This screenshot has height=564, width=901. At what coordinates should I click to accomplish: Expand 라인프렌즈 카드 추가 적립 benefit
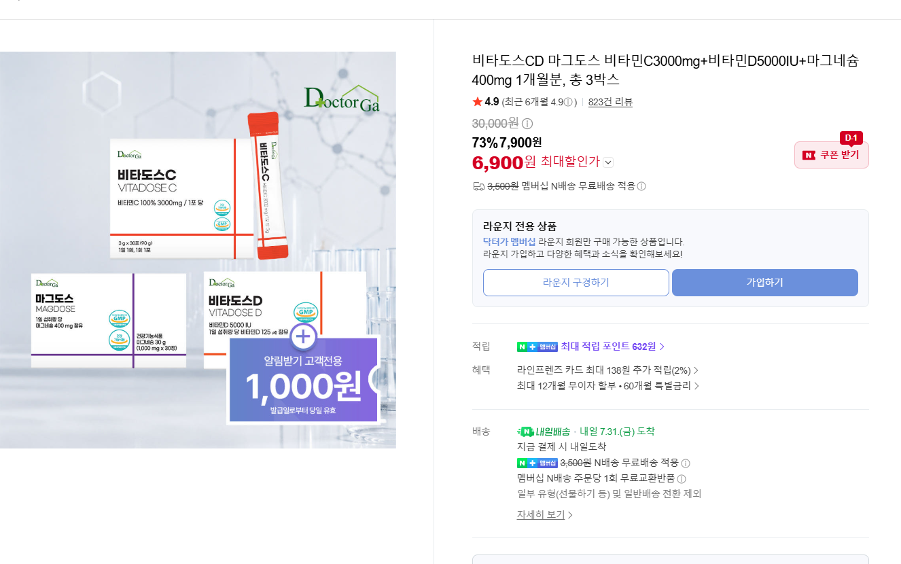pos(607,370)
